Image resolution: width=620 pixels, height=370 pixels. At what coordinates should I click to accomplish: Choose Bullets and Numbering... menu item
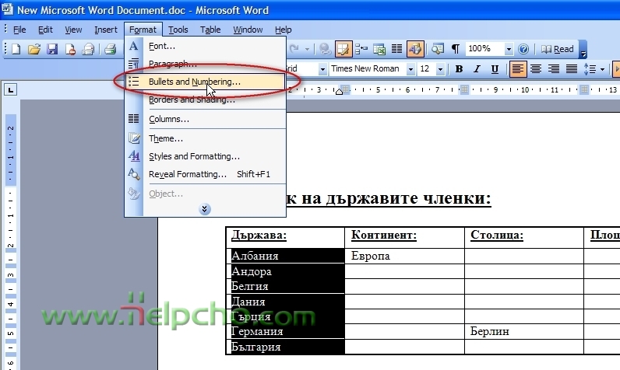click(x=205, y=82)
